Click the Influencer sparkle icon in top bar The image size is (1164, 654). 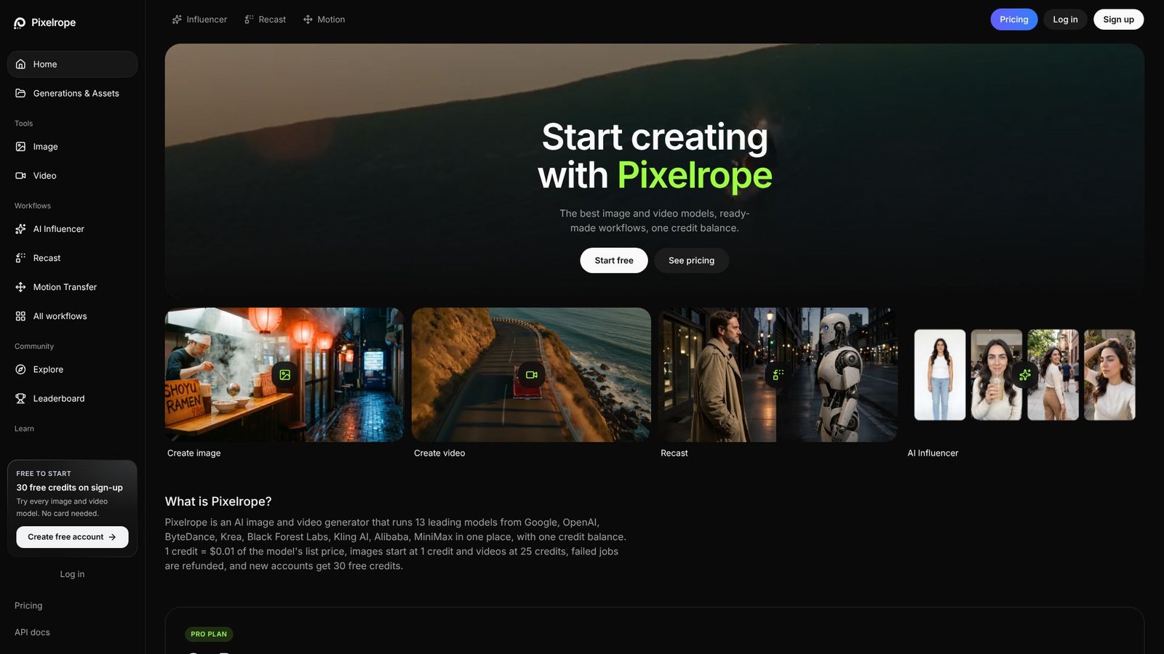[177, 20]
